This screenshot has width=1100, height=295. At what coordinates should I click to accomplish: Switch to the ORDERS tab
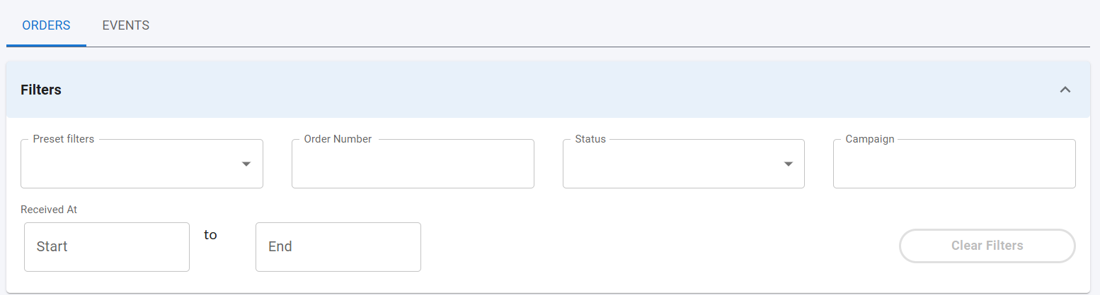(x=46, y=25)
